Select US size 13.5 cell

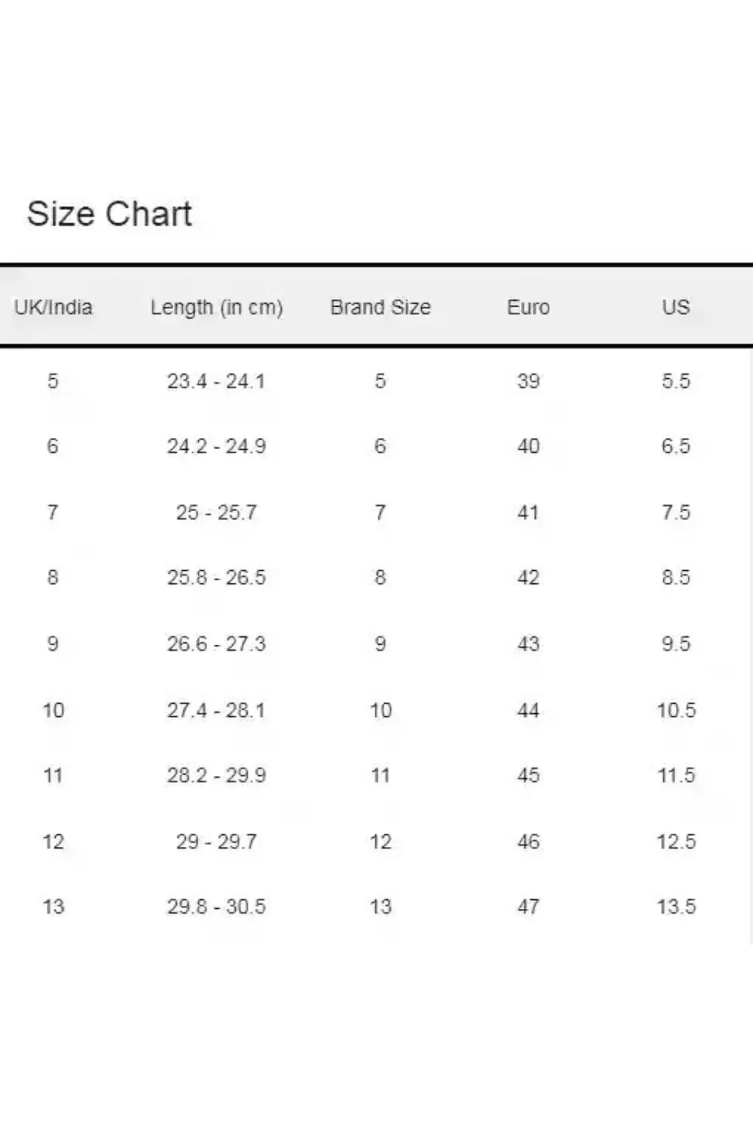click(676, 906)
